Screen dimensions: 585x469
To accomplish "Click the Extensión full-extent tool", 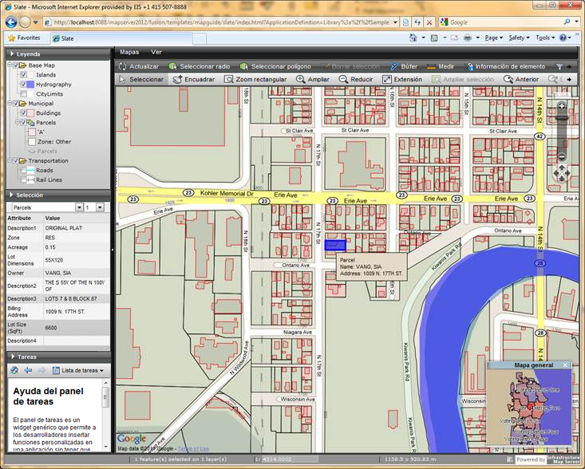I will coord(402,79).
